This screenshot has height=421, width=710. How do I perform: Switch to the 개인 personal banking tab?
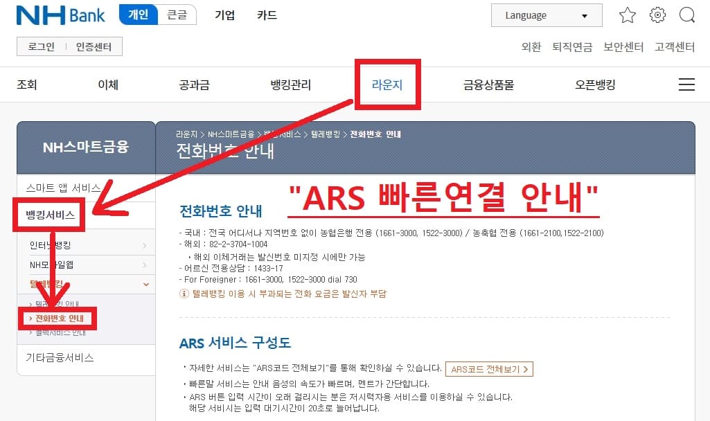139,13
